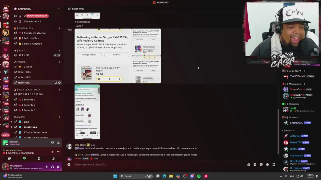Click the chat message scrollbar thumb
This screenshot has width=321, height=180.
tap(278, 132)
